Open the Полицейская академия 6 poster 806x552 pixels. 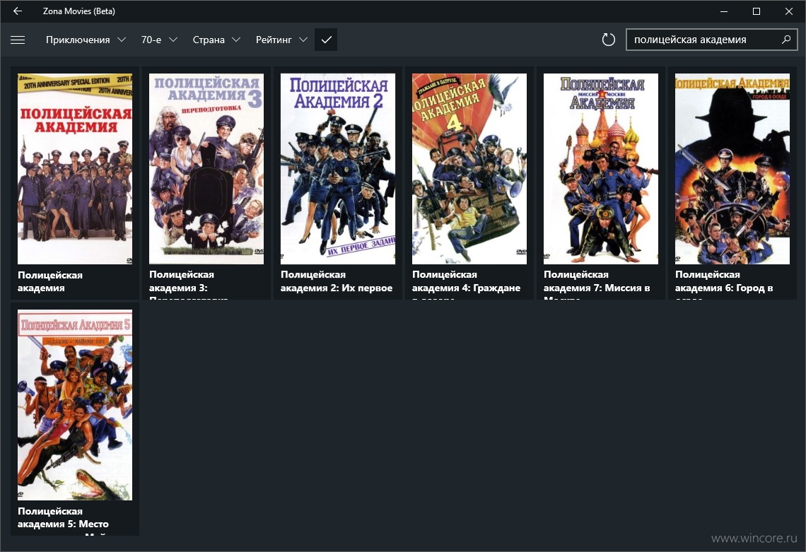tap(732, 169)
